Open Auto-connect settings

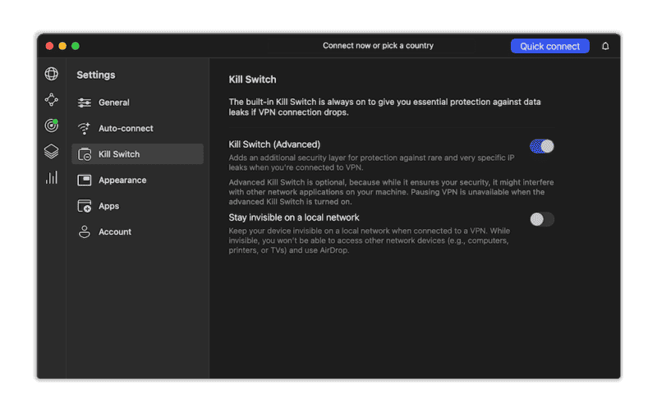[x=137, y=129]
